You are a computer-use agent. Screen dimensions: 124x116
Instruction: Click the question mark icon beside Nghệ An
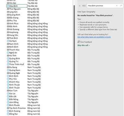pyautogui.click(x=8, y=53)
